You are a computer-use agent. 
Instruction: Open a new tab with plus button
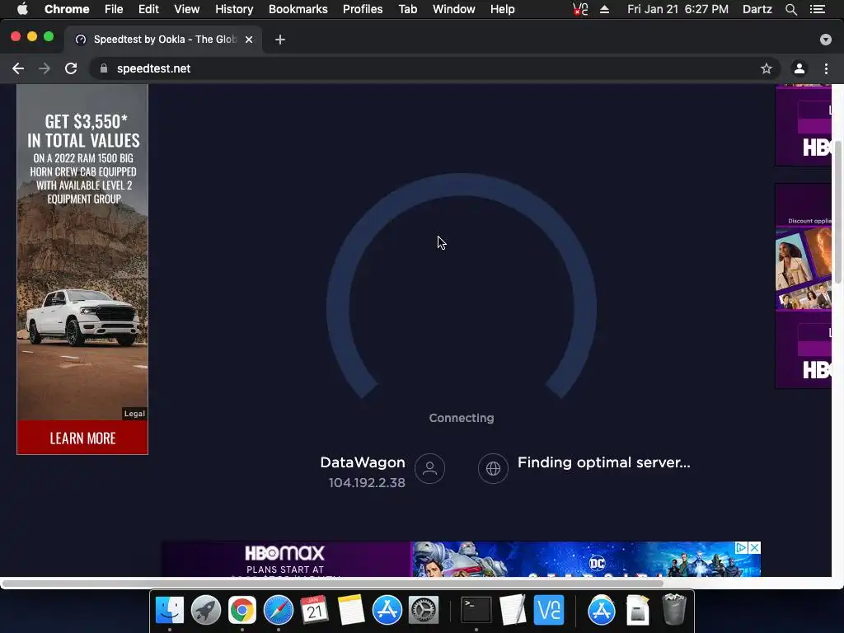[x=280, y=40]
